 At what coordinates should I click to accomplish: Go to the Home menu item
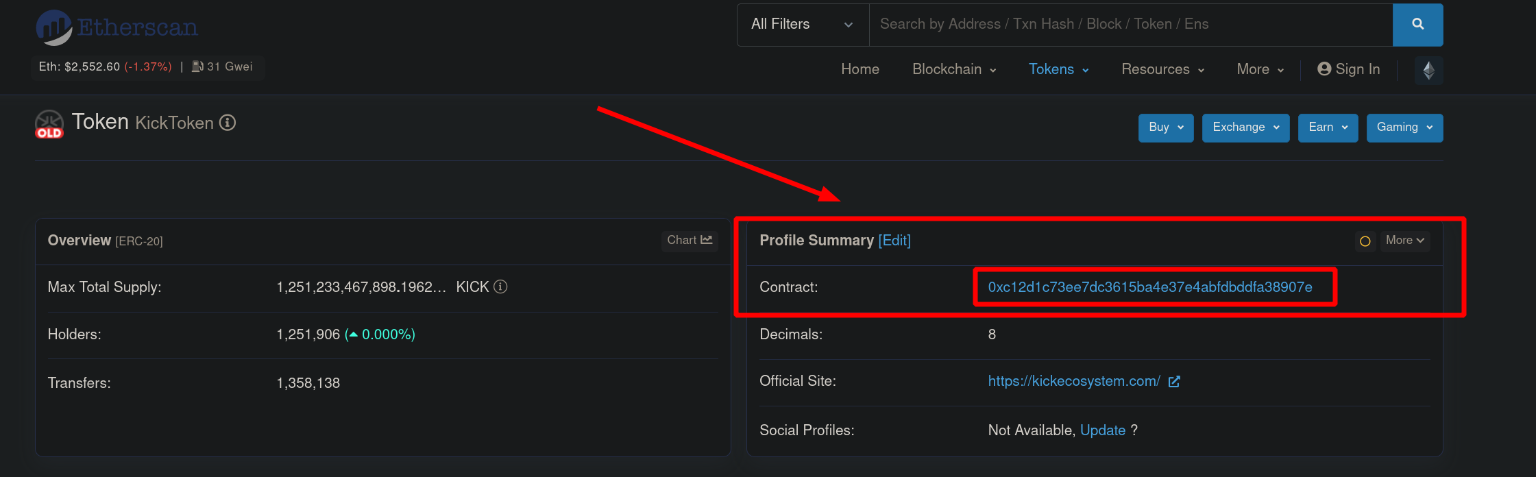860,69
